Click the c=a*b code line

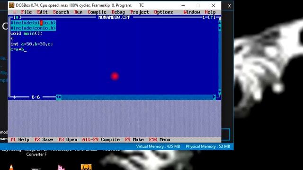click(x=17, y=49)
